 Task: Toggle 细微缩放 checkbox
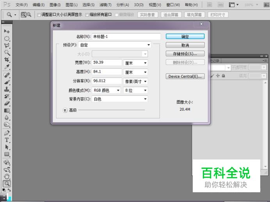click(117, 15)
